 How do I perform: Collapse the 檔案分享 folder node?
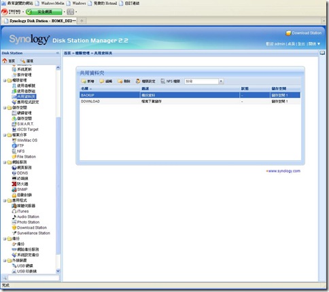tap(5, 135)
